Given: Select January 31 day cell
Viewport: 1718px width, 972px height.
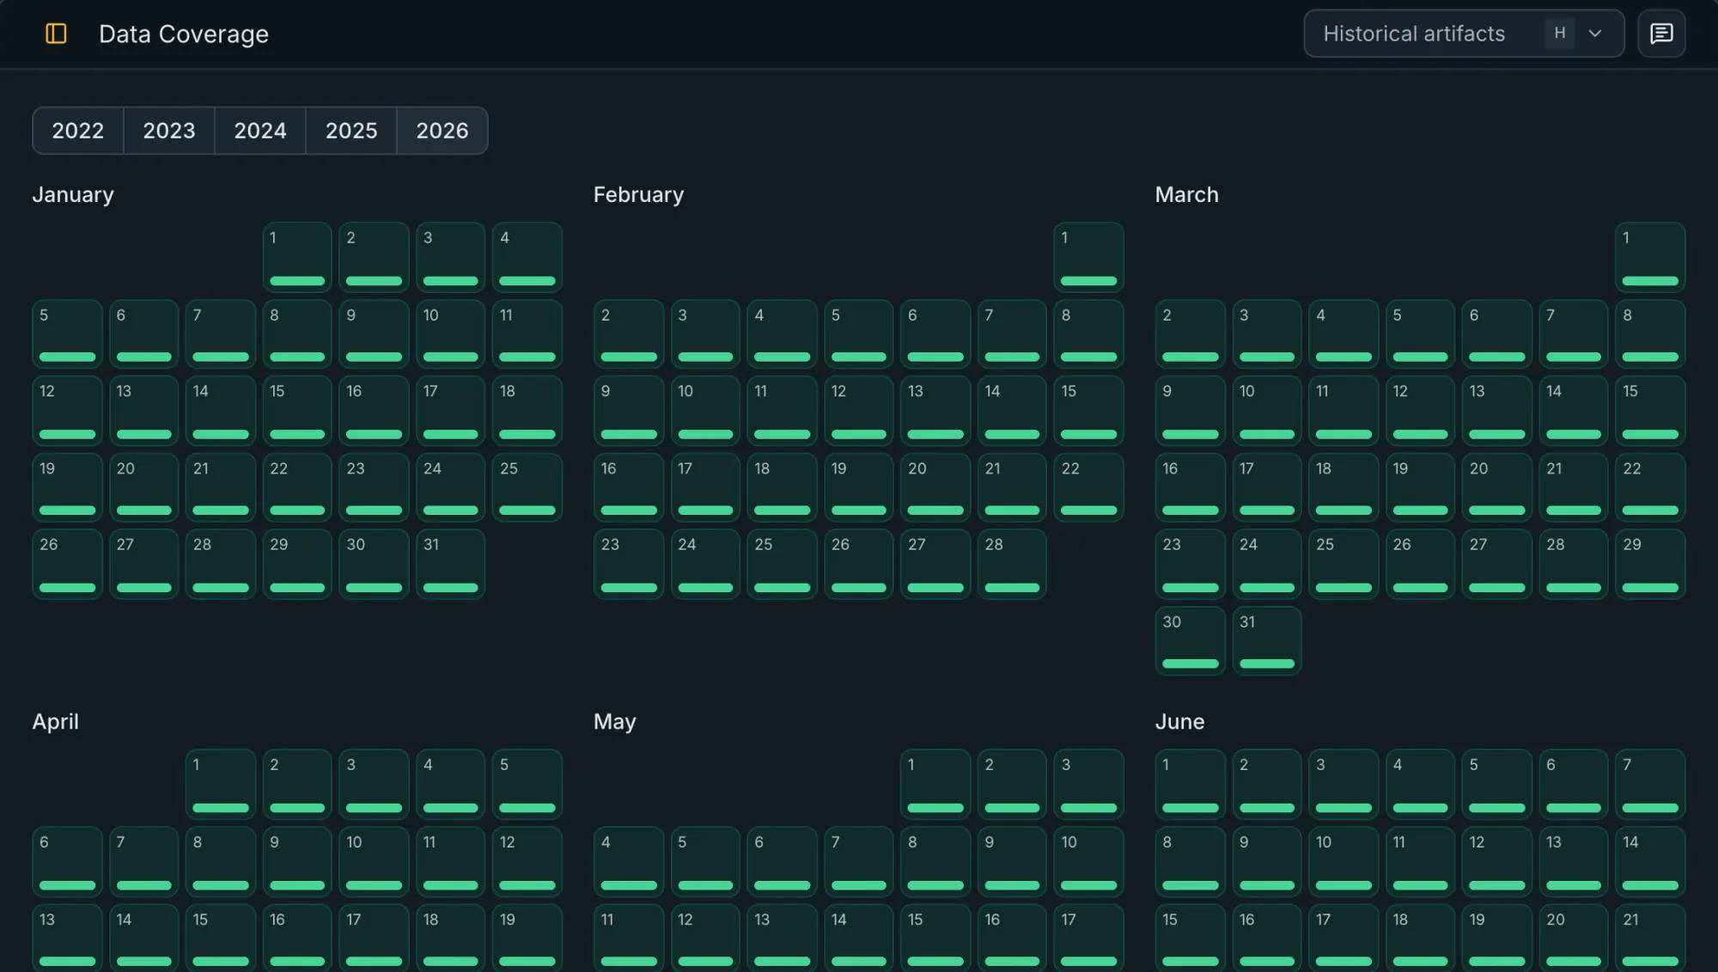Looking at the screenshot, I should pyautogui.click(x=450, y=564).
